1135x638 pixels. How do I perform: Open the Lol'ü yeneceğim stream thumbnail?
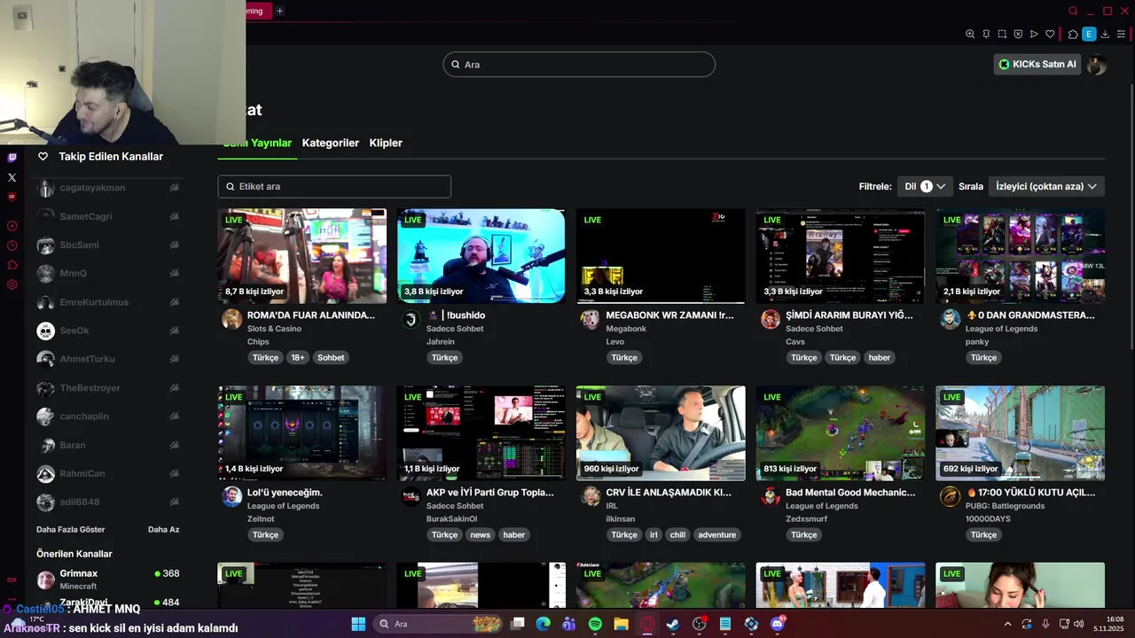click(301, 433)
